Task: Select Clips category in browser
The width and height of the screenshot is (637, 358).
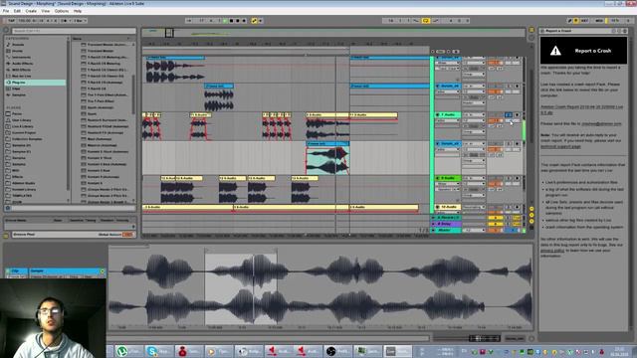Action: click(x=16, y=89)
